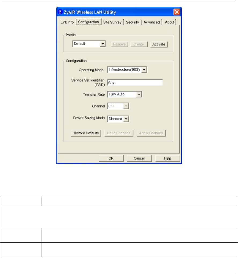
Task: Click the Cancel button
Action: pos(139,158)
